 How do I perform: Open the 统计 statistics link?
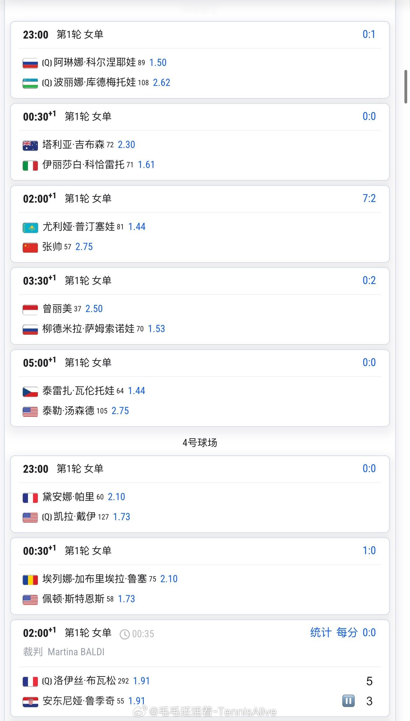click(x=321, y=632)
